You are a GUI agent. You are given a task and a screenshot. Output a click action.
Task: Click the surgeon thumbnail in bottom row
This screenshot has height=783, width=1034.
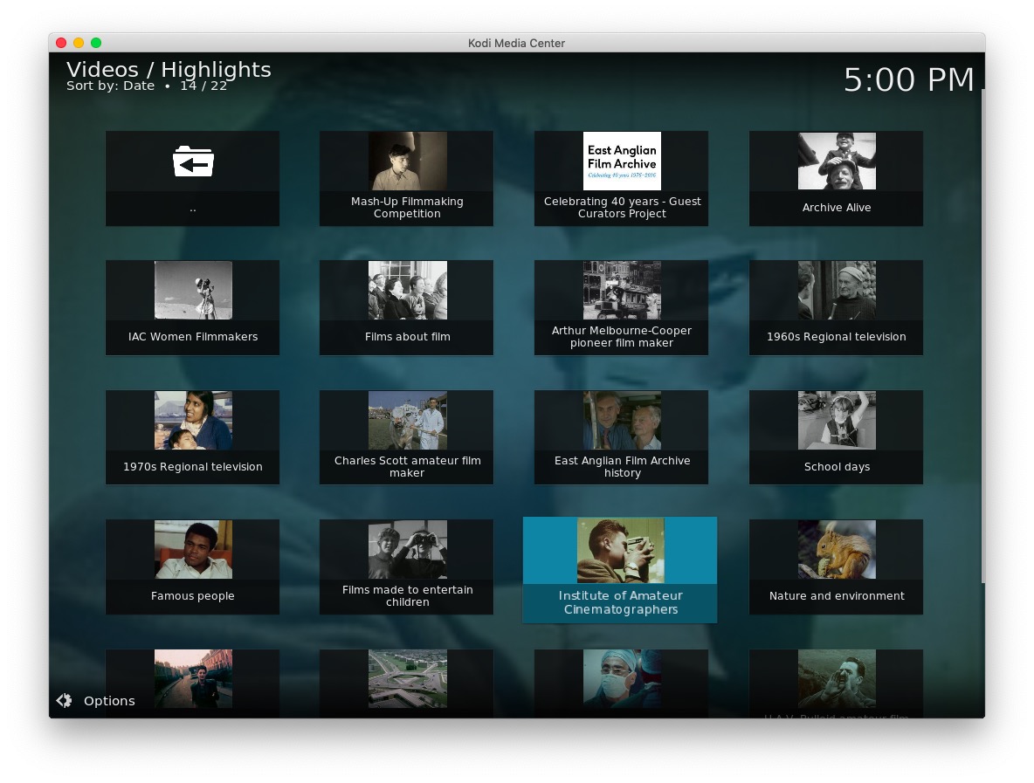pyautogui.click(x=622, y=679)
